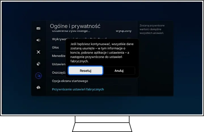Open Connection settings network icon

click(38, 52)
